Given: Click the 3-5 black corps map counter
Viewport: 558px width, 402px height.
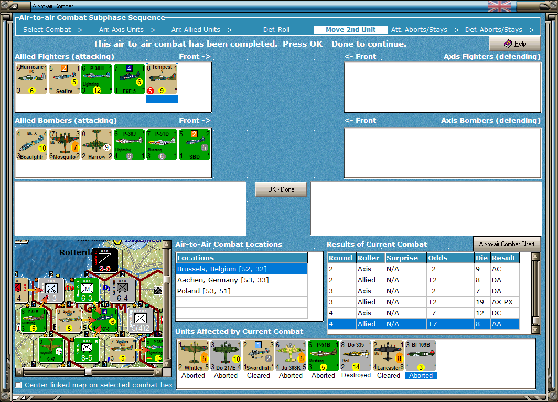Looking at the screenshot, I should pos(105,260).
